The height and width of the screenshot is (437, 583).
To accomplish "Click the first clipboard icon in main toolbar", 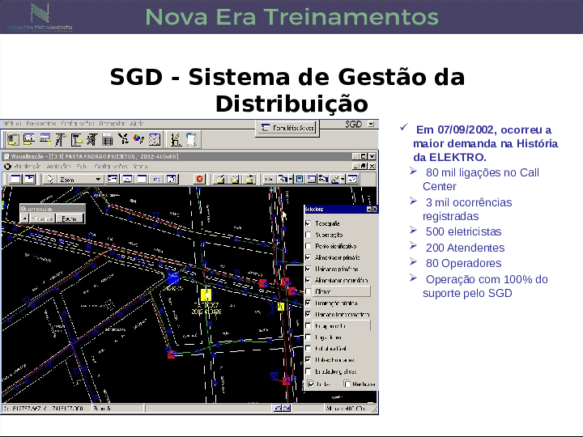I will point(14,139).
